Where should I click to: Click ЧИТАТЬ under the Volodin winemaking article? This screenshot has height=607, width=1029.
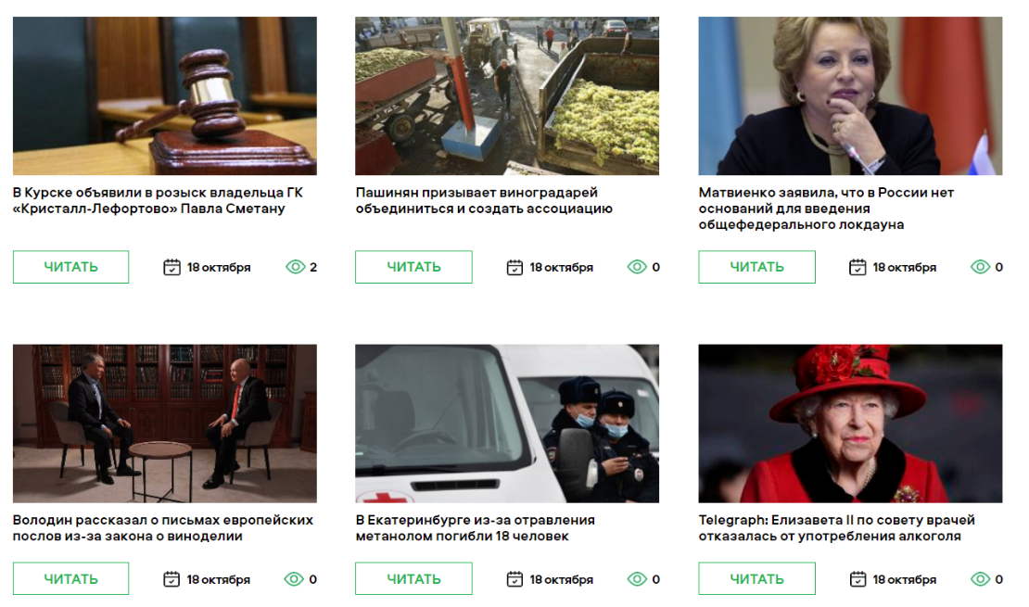click(70, 579)
